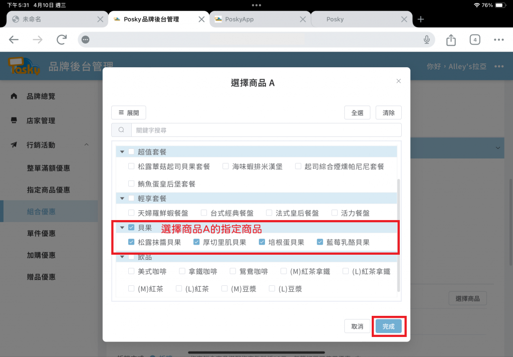The image size is (513, 357).
Task: Open the header more menu beside Alley's拉亞
Action: 499,67
